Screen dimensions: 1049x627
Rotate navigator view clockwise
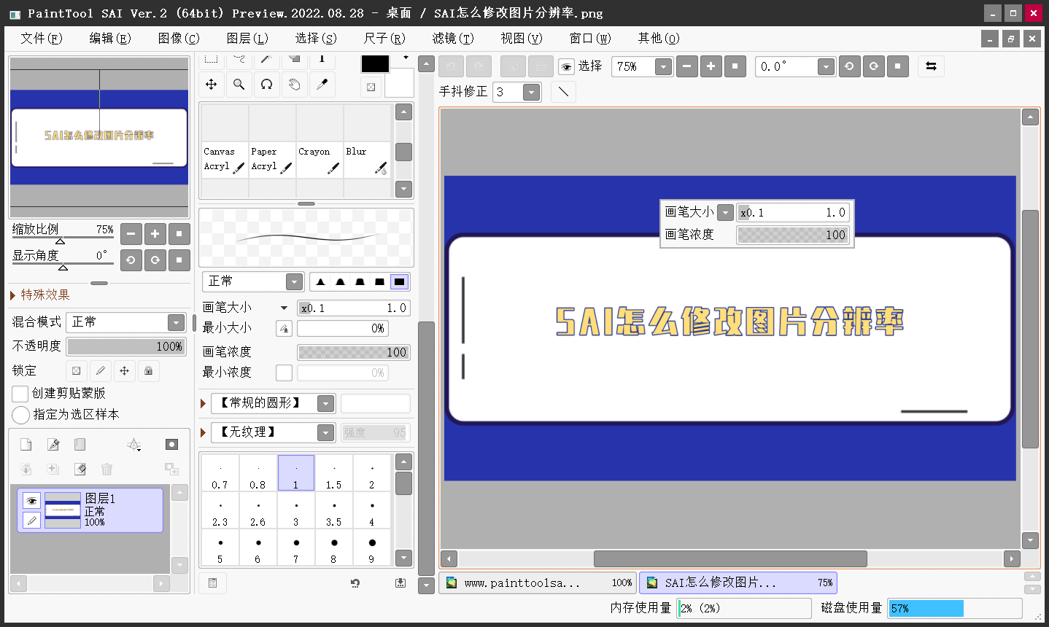155,260
